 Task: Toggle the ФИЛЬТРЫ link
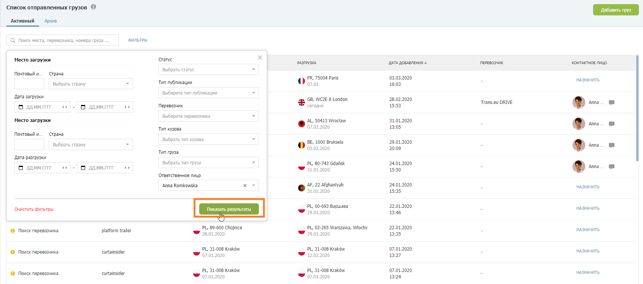[x=138, y=40]
